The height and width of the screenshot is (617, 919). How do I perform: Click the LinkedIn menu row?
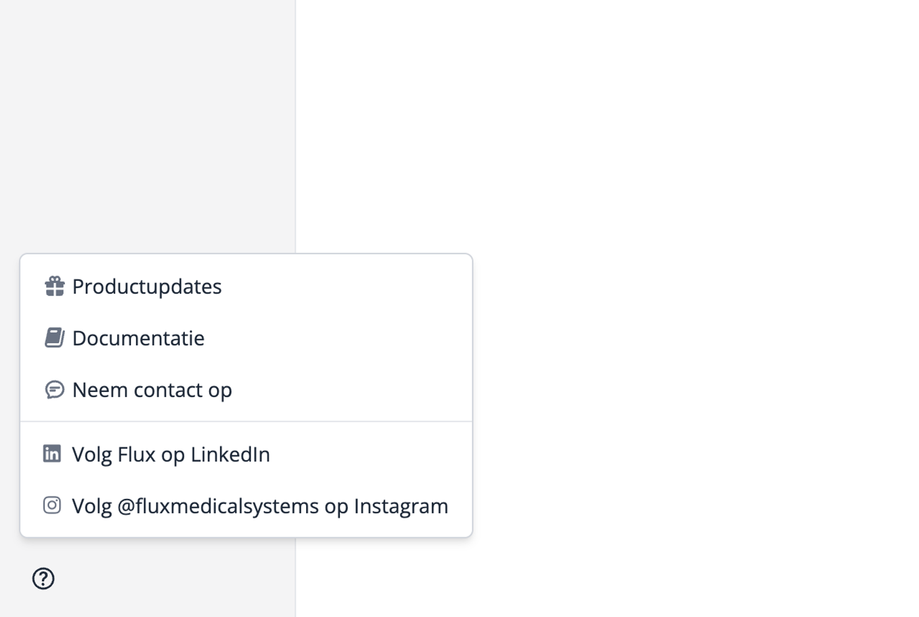click(170, 453)
